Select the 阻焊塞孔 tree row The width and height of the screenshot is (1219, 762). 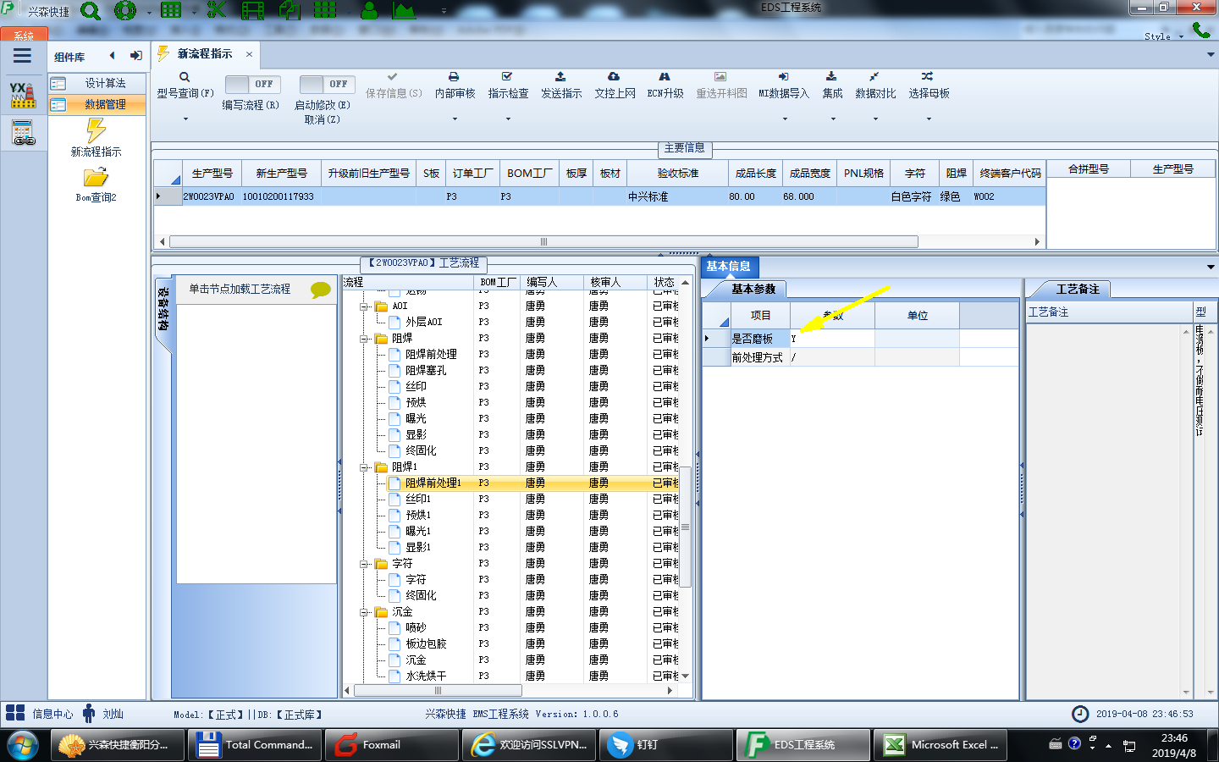click(x=425, y=371)
